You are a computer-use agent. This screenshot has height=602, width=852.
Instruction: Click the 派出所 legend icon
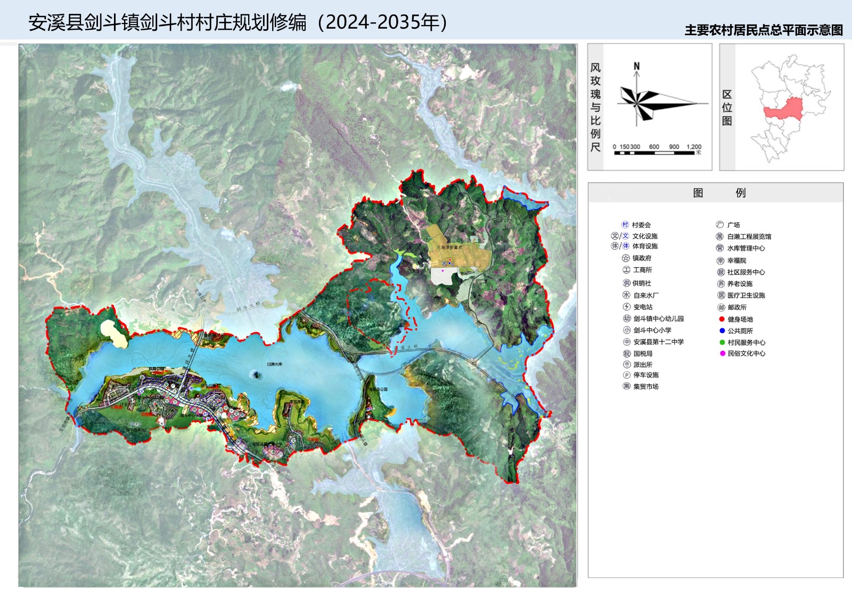(x=627, y=365)
